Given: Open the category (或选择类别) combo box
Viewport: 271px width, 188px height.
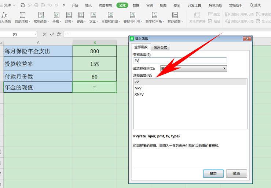Looking at the screenshot, I should (x=193, y=69).
